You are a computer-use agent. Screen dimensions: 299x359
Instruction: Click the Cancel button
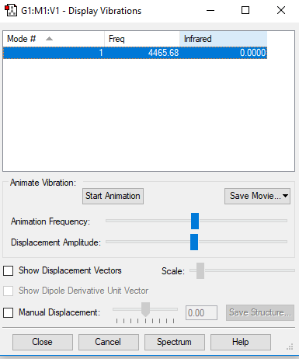click(x=109, y=342)
